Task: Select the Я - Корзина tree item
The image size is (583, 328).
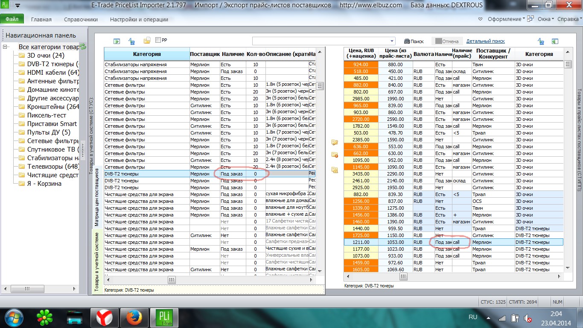Action: [x=44, y=184]
